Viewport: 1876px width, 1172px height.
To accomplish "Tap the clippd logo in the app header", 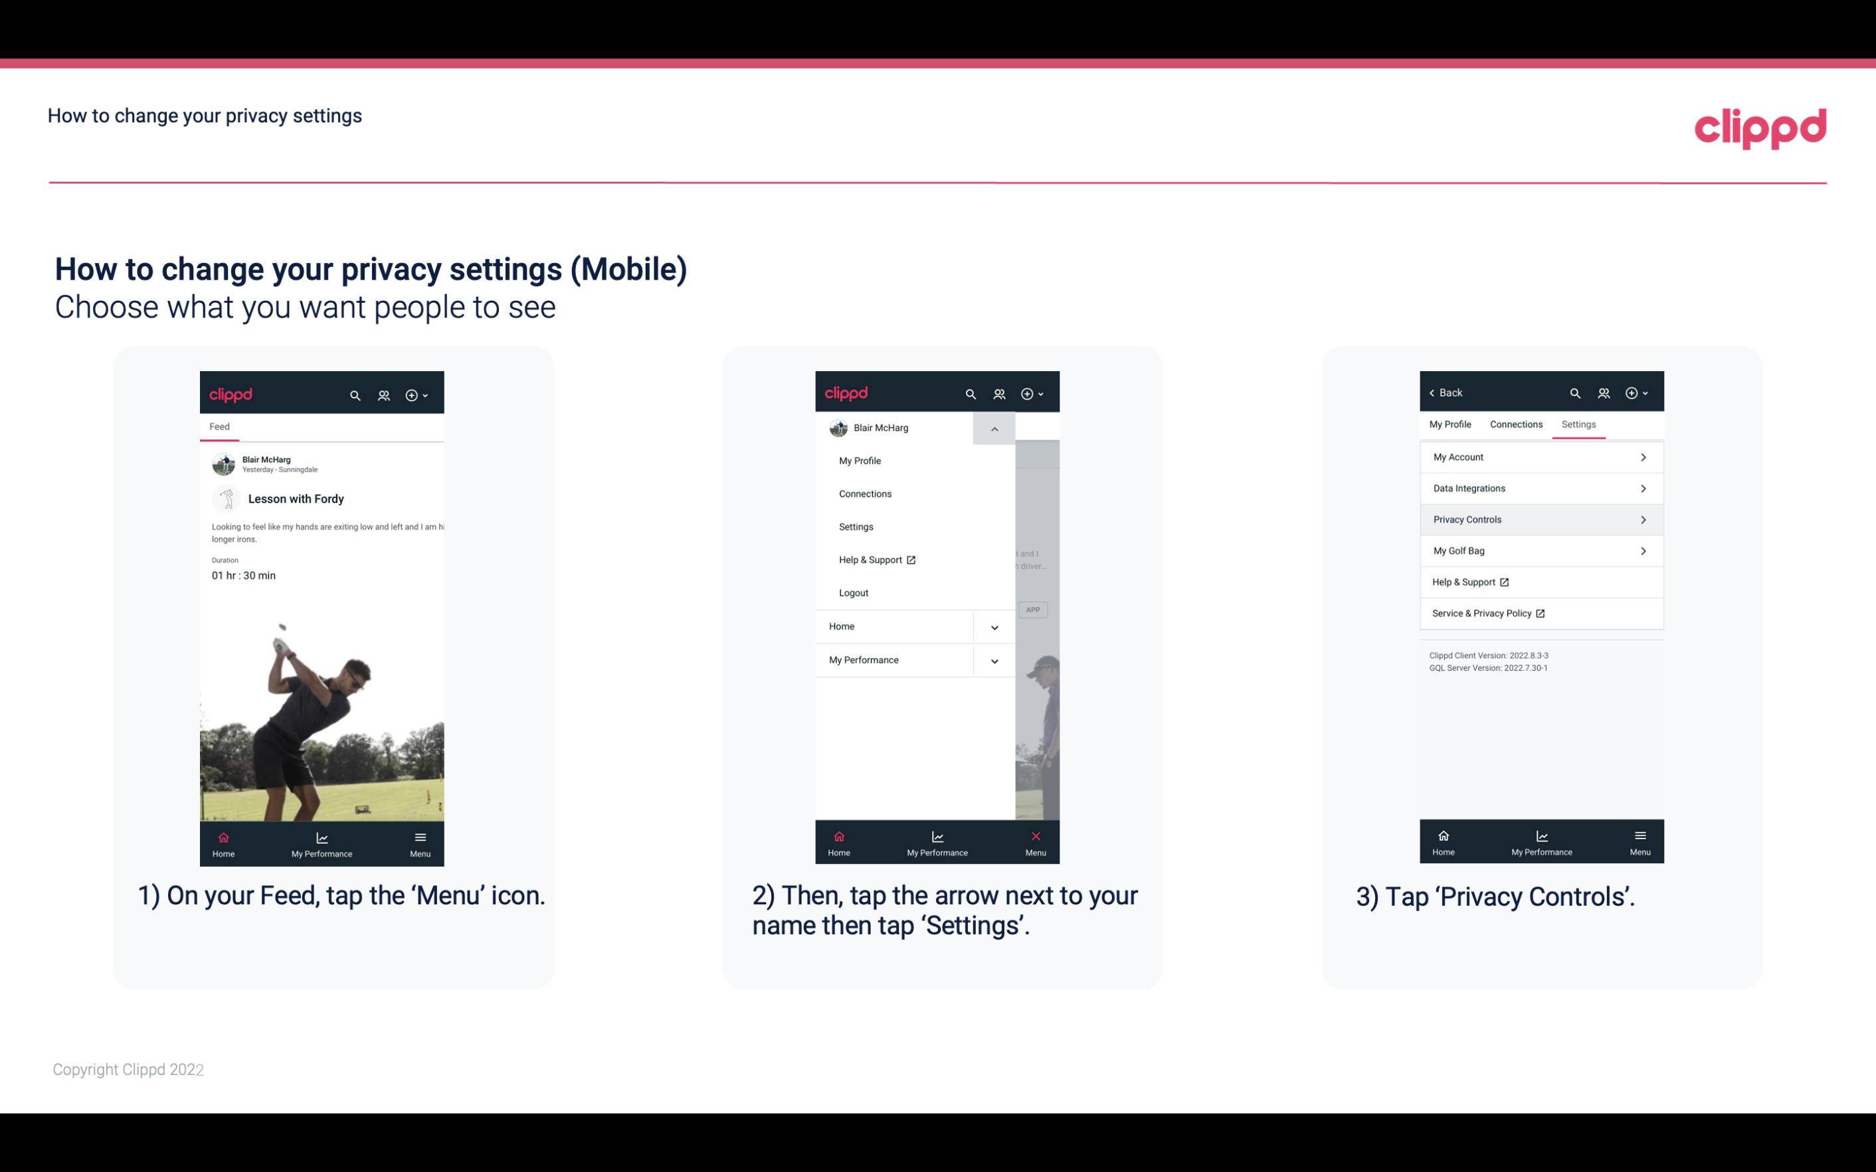I will point(231,393).
